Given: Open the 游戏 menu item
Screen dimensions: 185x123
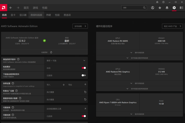Looking at the screenshot, I should (x=35, y=8).
